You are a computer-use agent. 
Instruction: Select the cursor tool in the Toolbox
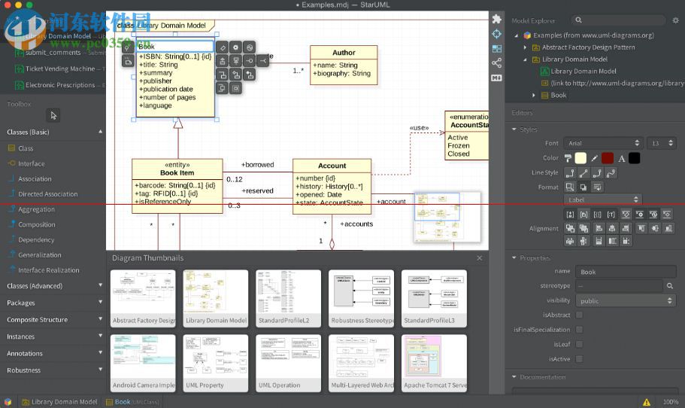[x=53, y=115]
